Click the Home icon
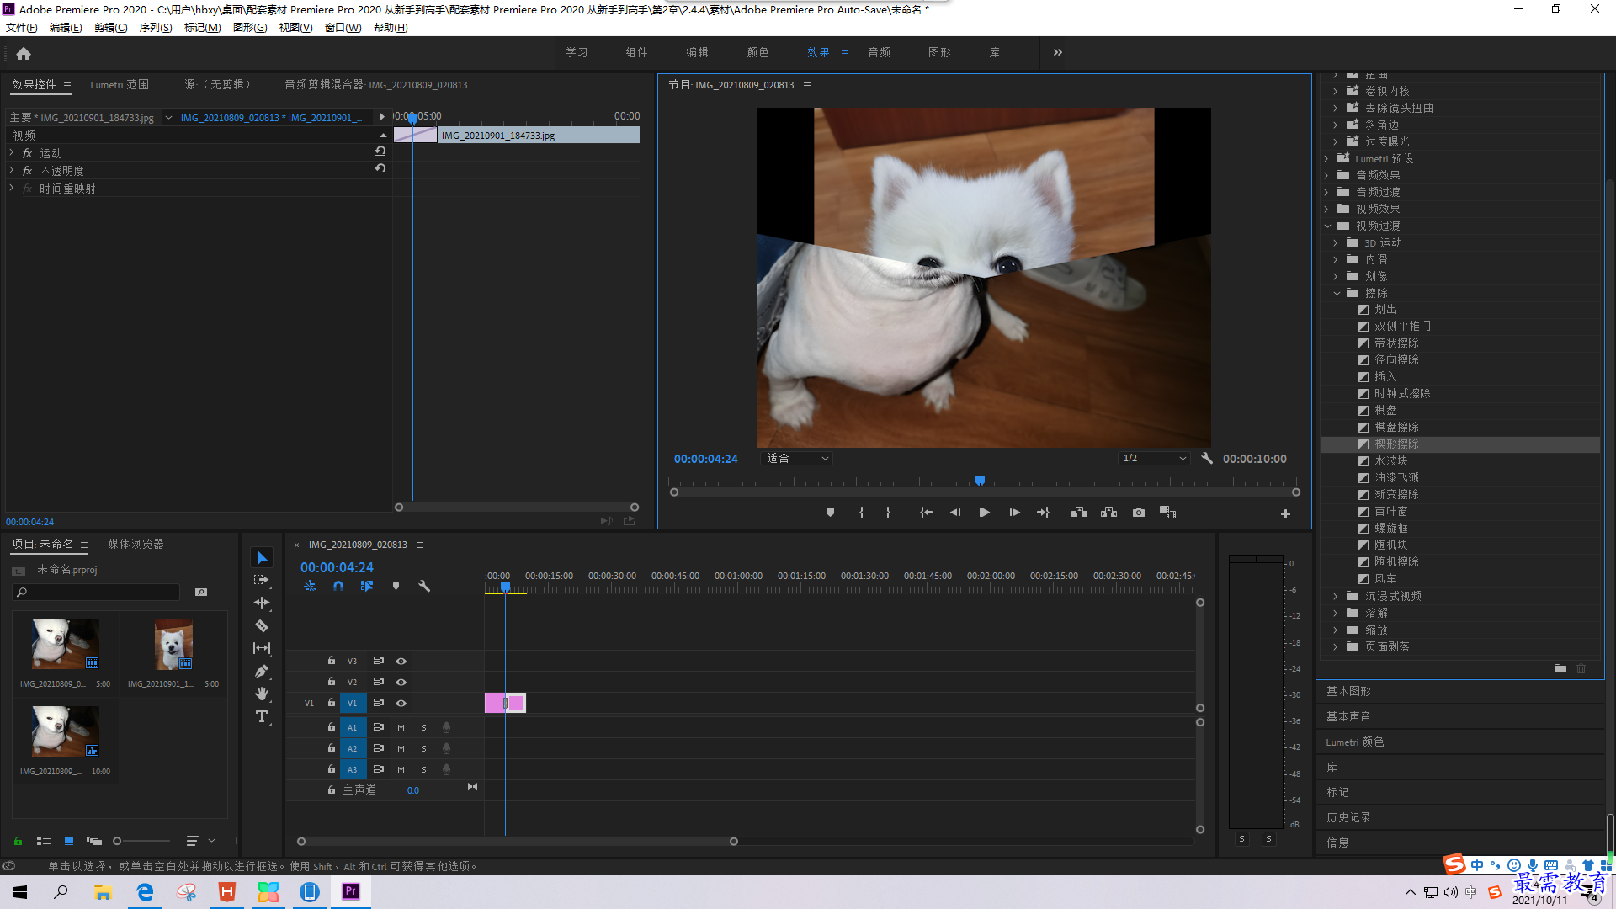This screenshot has width=1616, height=909. 24,53
